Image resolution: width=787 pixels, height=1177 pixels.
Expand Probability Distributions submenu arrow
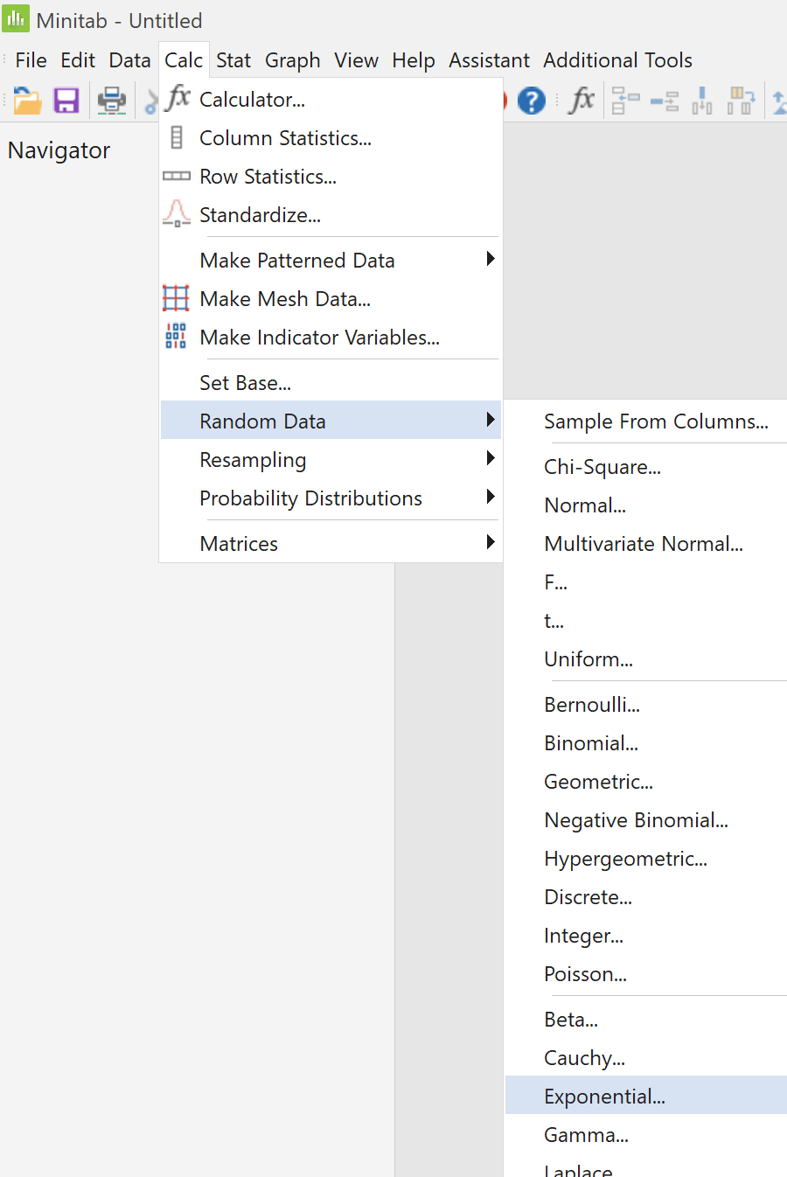coord(491,498)
